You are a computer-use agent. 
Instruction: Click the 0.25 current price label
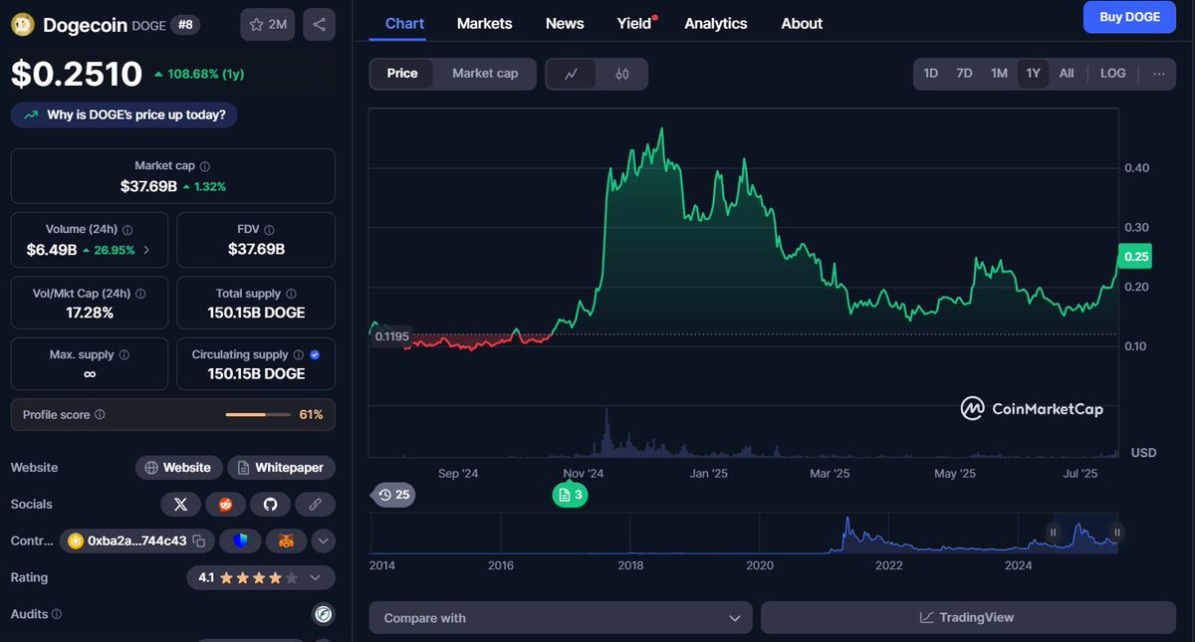(1135, 257)
